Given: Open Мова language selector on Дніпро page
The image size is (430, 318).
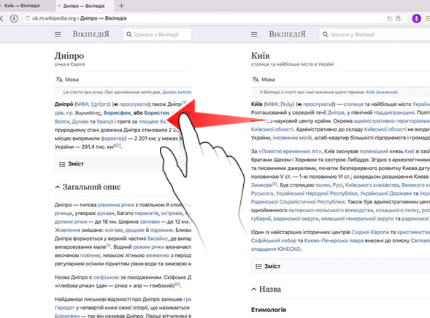Looking at the screenshot, I should click(x=67, y=79).
